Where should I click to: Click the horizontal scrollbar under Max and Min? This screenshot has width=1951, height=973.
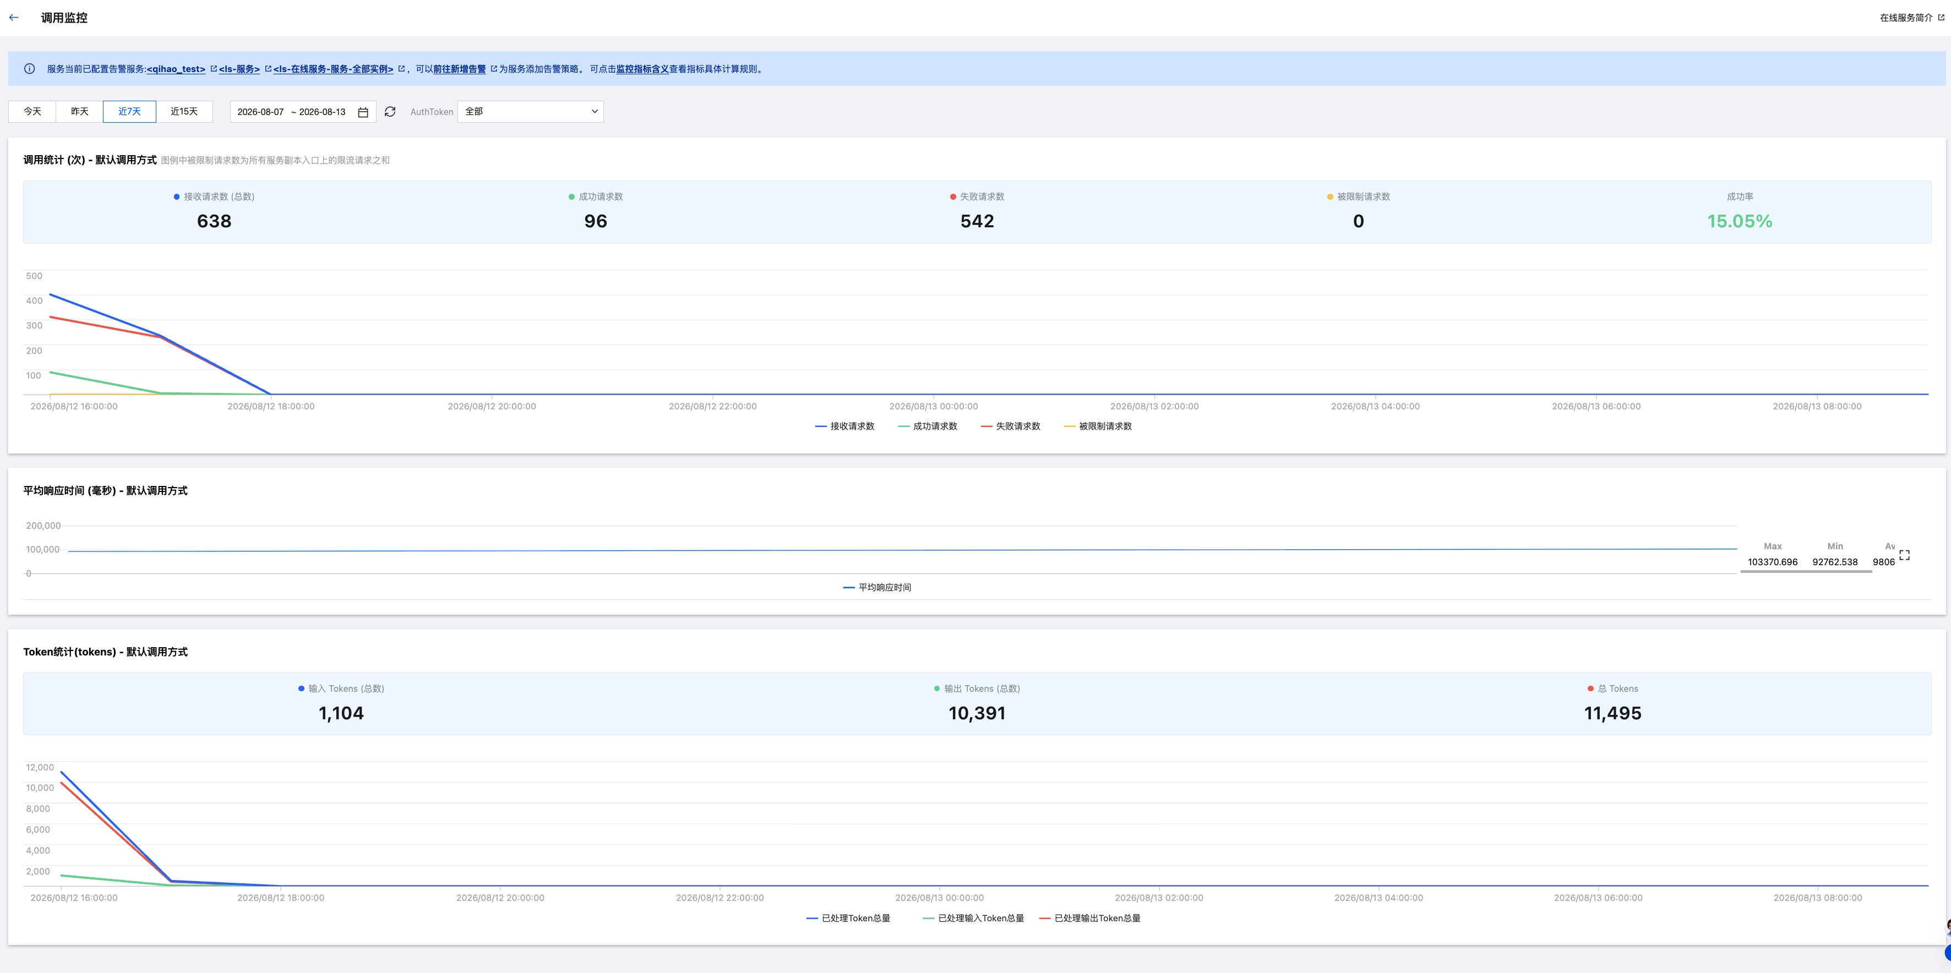1806,572
